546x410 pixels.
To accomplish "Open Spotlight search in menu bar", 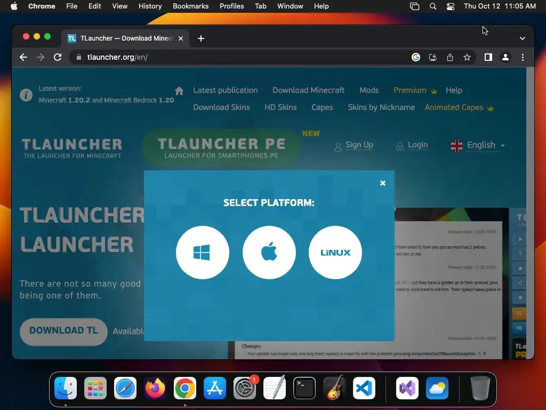I will 433,6.
